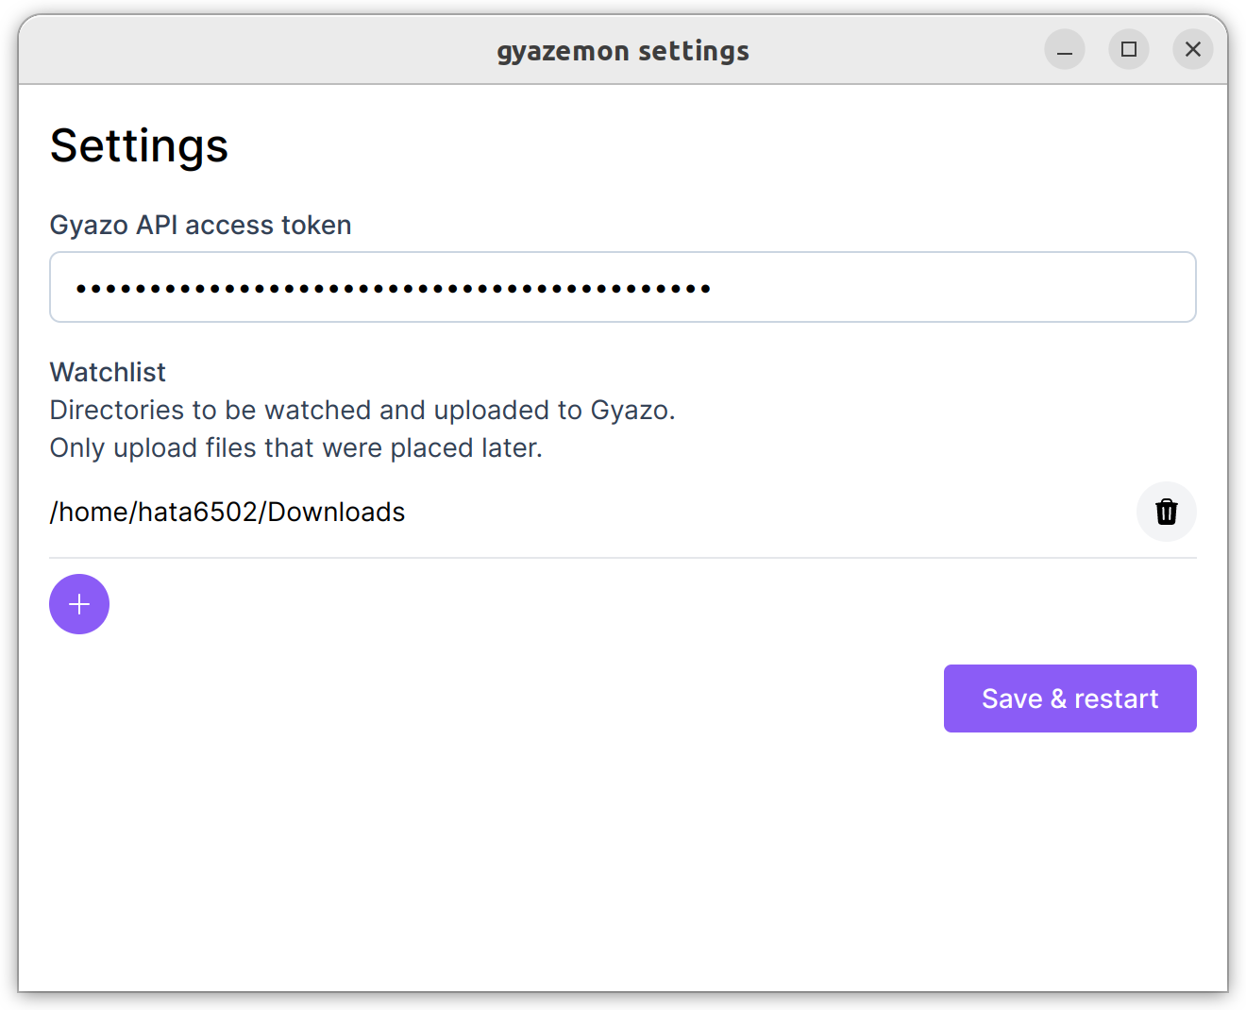Click the Settings page heading

coord(139,146)
